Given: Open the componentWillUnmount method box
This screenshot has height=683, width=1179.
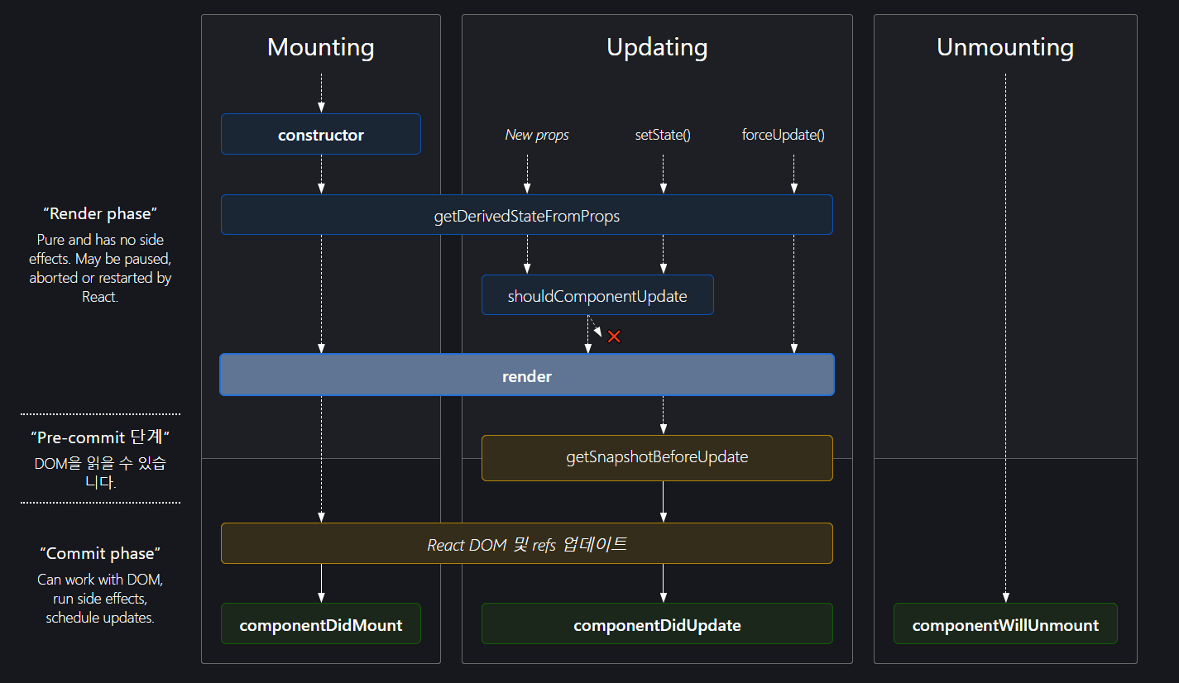Looking at the screenshot, I should (x=1005, y=624).
